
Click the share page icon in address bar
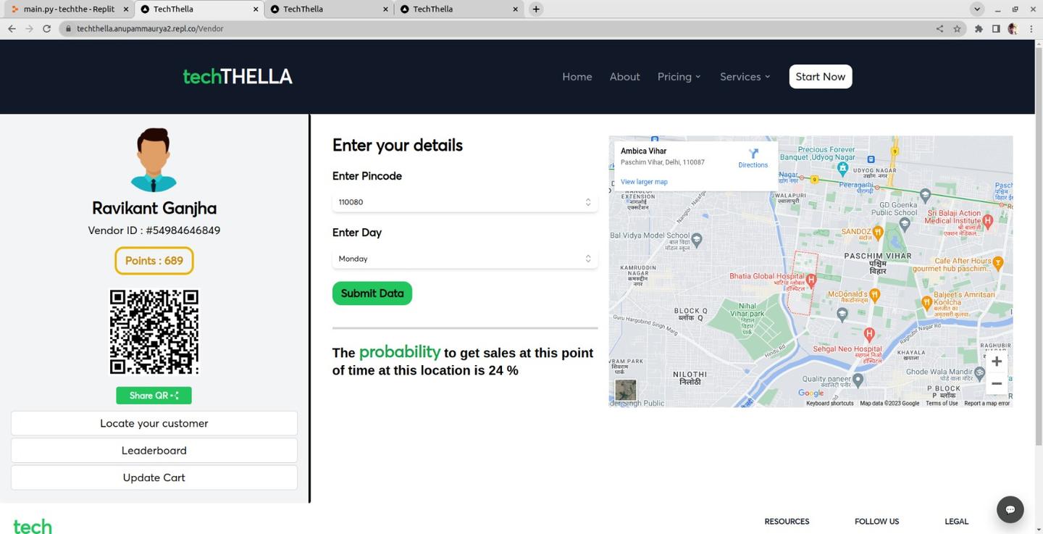[x=939, y=29]
